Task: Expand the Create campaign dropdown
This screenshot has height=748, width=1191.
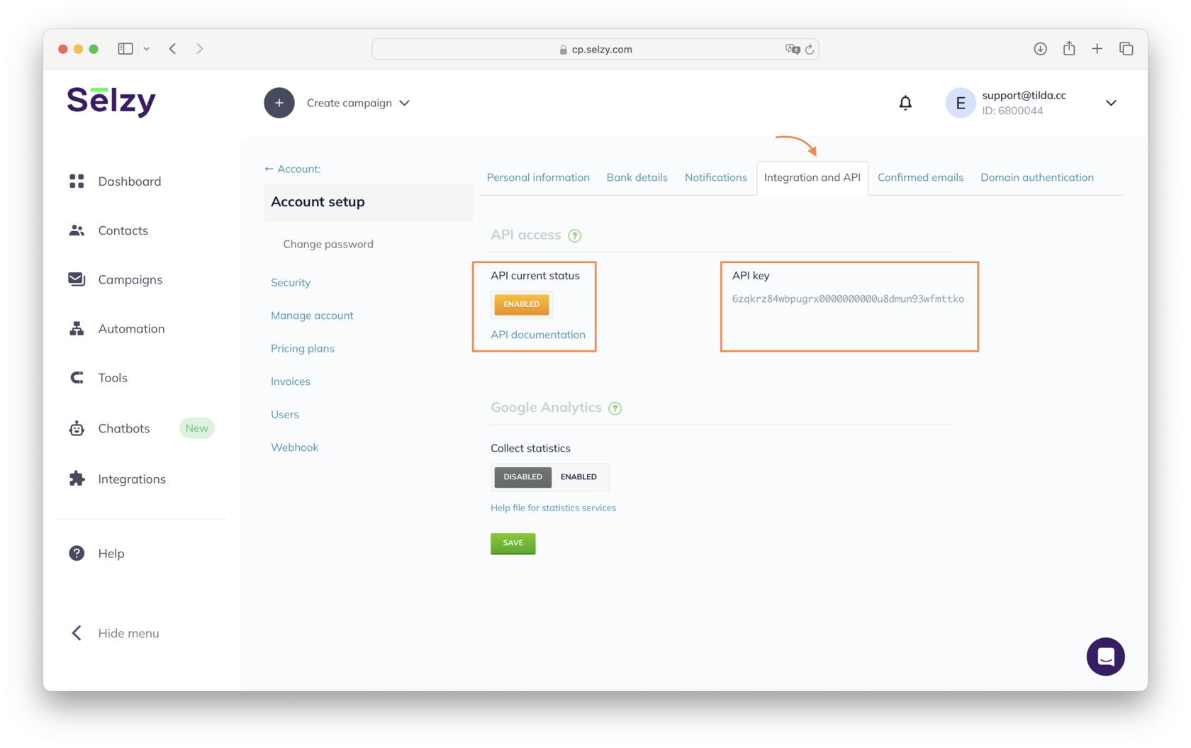Action: coord(404,103)
